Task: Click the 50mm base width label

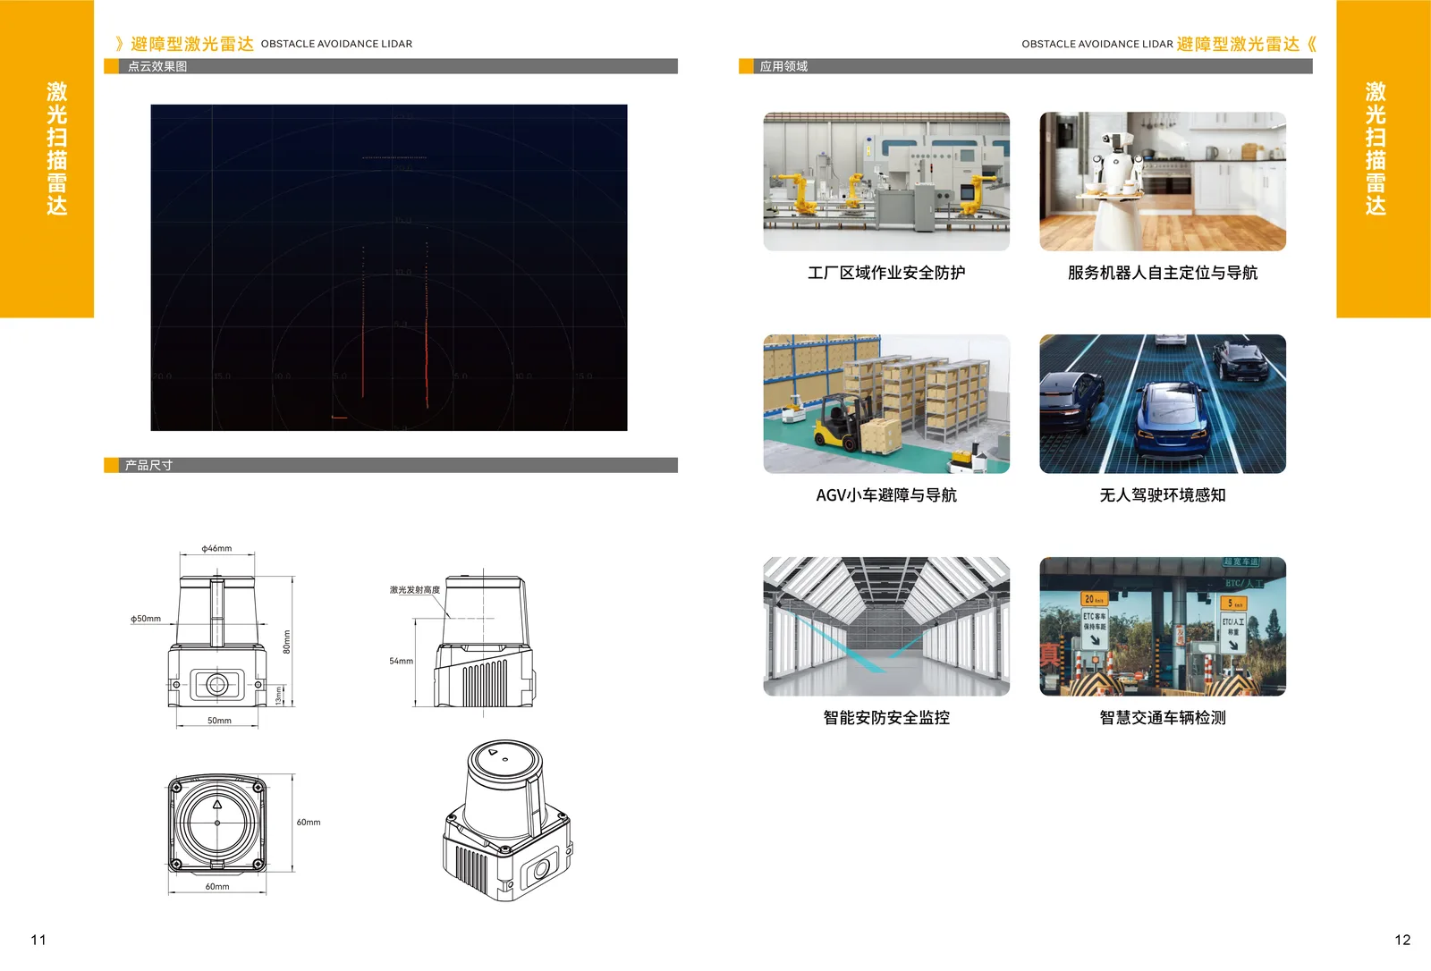Action: pyautogui.click(x=219, y=721)
